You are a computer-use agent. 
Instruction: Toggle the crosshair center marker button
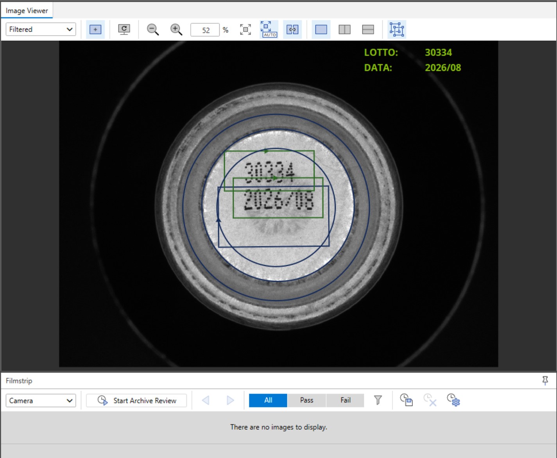pos(95,30)
